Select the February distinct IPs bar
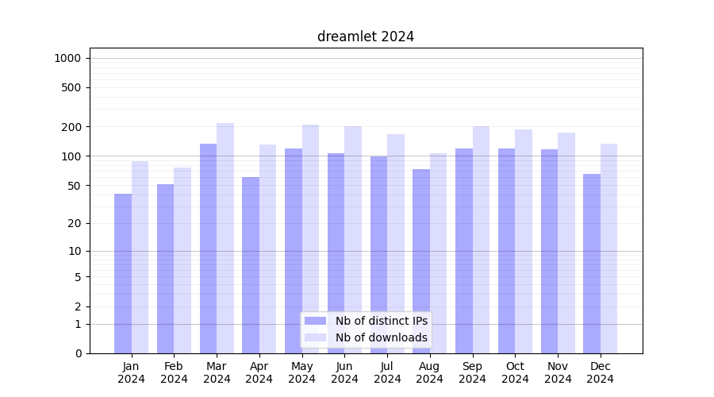Image resolution: width=714 pixels, height=397 pixels. [166, 268]
